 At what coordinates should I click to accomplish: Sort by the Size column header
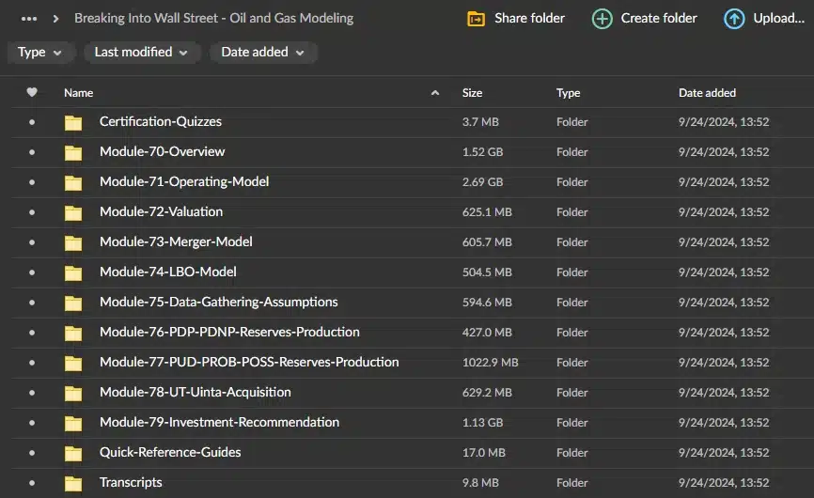(x=473, y=93)
